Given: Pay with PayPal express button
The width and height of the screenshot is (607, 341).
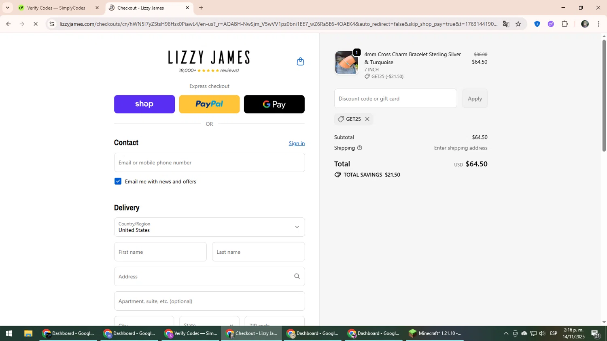Looking at the screenshot, I should tap(209, 104).
